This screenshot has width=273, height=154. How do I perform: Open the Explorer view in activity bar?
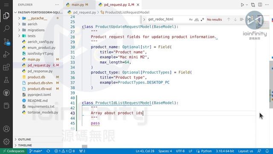pyautogui.click(x=6, y=16)
